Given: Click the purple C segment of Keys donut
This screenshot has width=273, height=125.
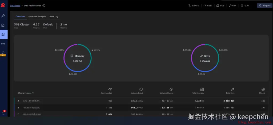Looking at the screenshot, I should tap(193, 50).
